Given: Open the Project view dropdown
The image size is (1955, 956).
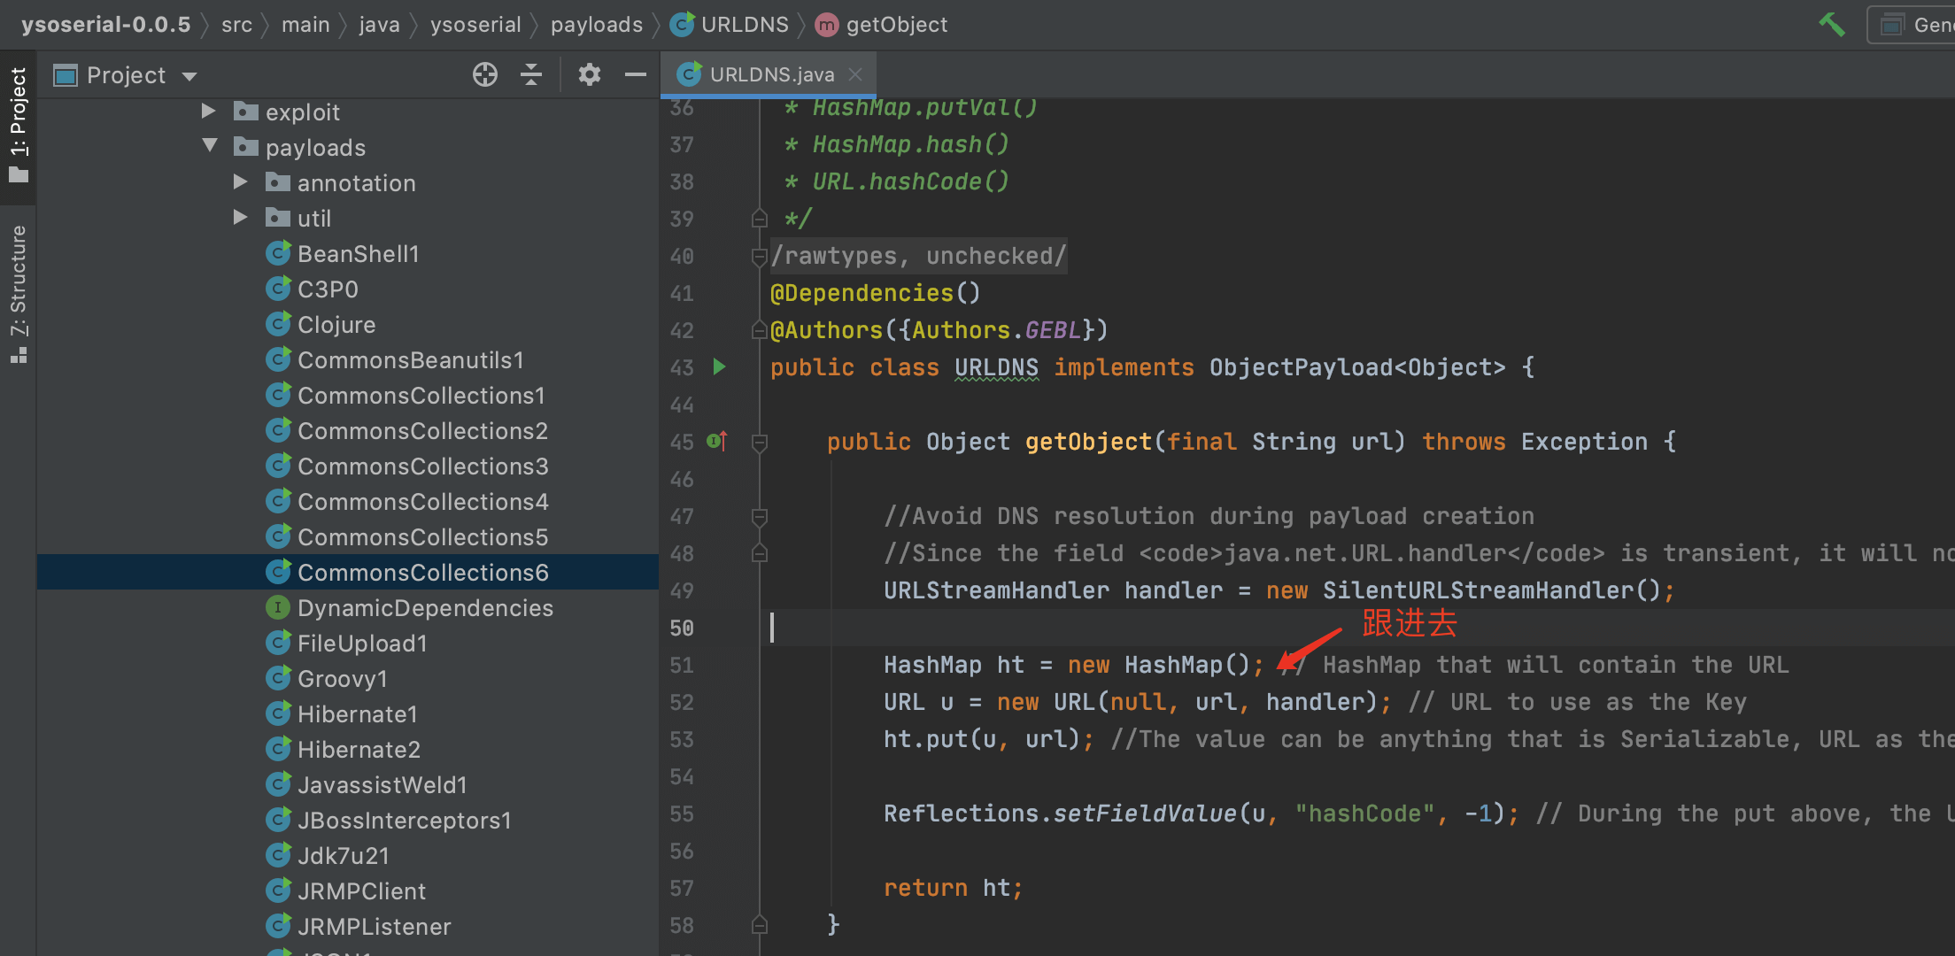Looking at the screenshot, I should [189, 76].
